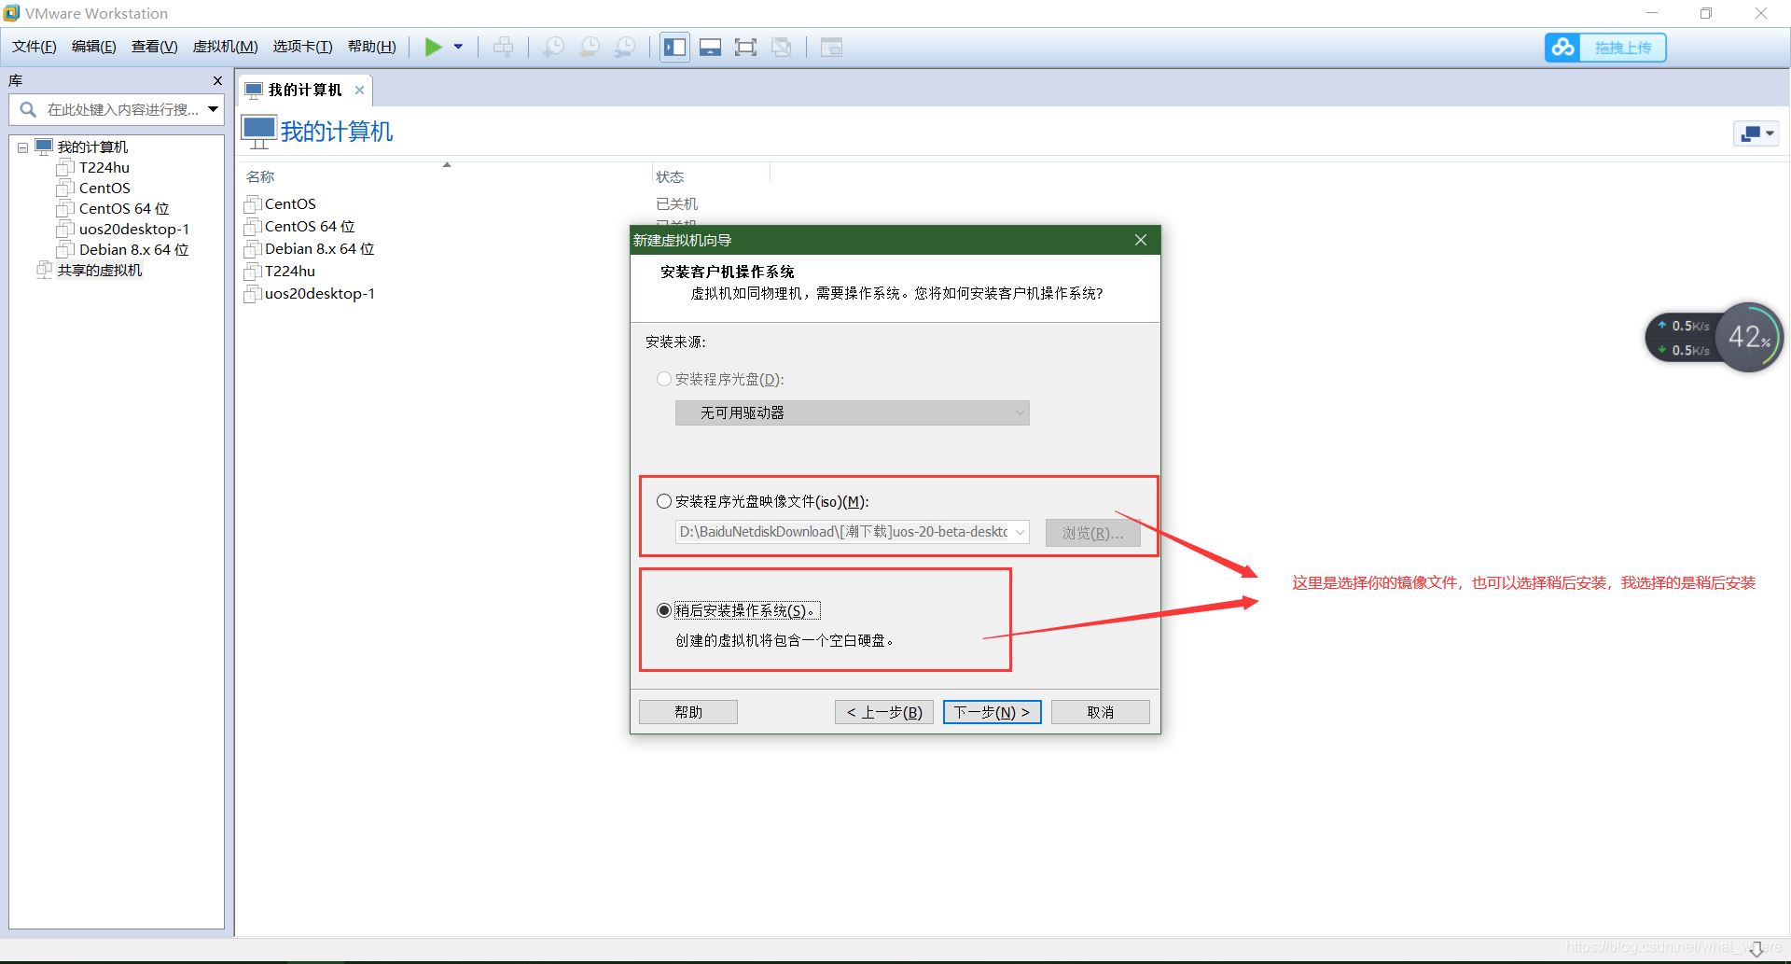Viewport: 1791px width, 964px height.
Task: Collapse the 我的计算机 tree node
Action: click(21, 147)
